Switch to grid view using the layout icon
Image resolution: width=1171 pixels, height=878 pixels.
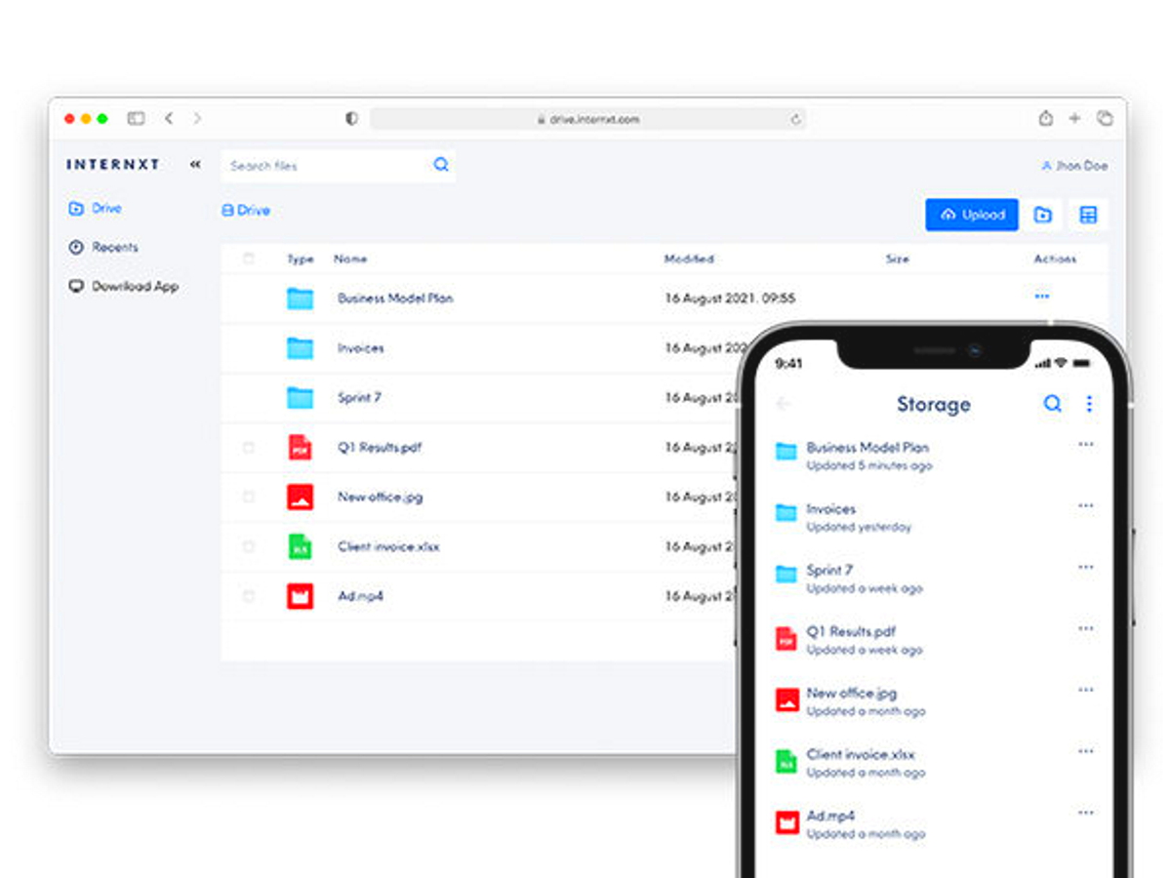point(1088,215)
